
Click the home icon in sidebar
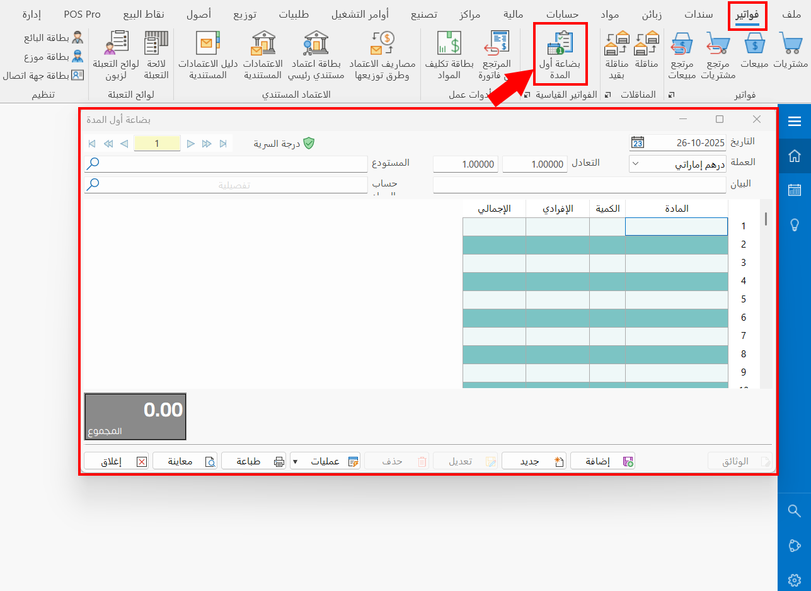[794, 156]
